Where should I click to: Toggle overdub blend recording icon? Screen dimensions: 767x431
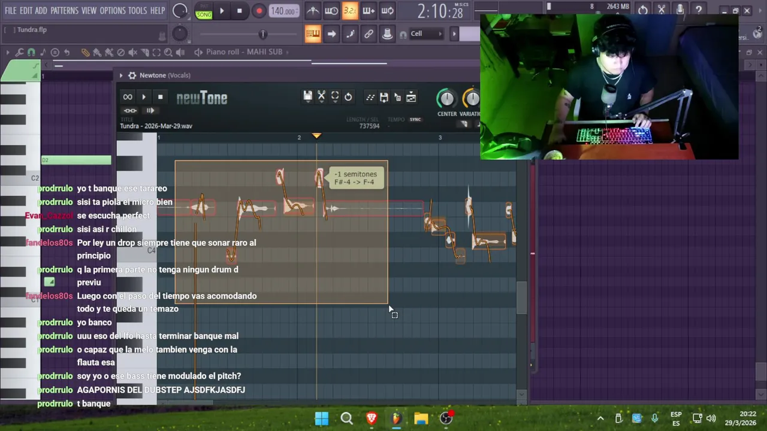369,11
